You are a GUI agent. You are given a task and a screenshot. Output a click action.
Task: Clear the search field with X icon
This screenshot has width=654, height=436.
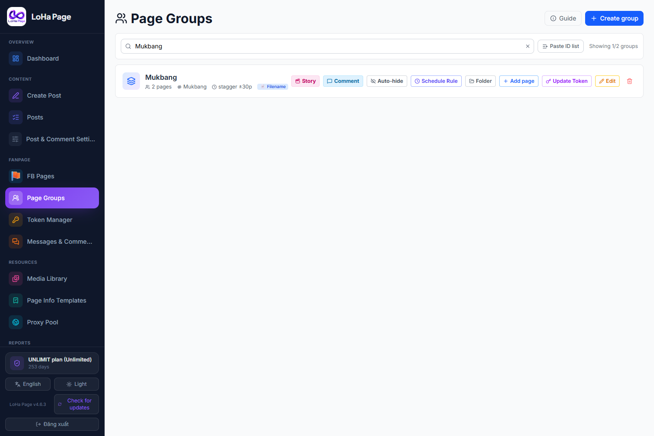click(x=528, y=46)
